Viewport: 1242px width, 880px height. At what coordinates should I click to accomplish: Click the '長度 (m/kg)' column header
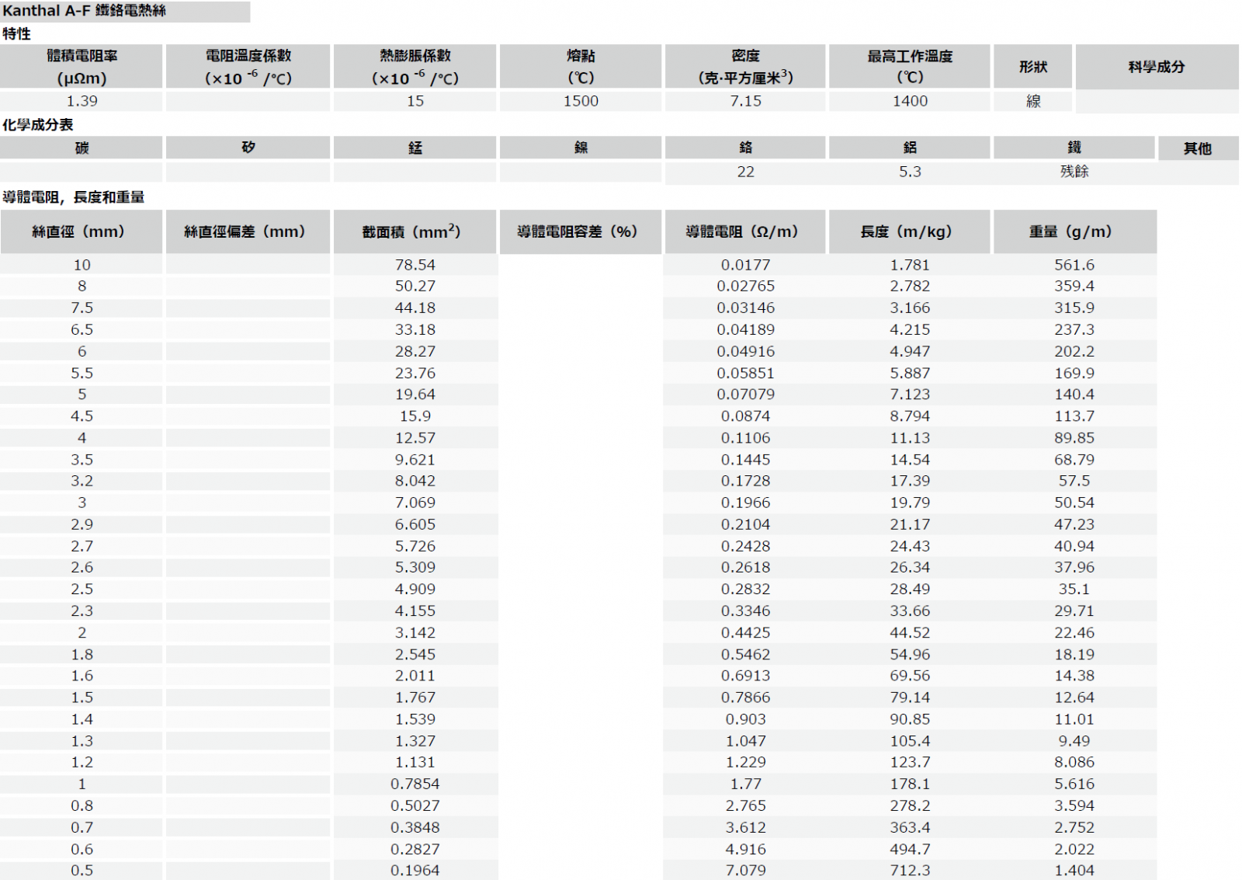tap(910, 231)
